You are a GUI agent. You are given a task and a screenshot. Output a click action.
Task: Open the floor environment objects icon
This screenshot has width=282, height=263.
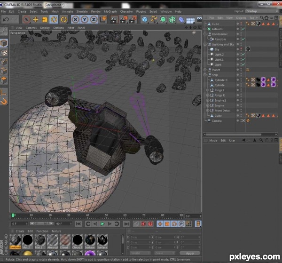pyautogui.click(x=190, y=20)
